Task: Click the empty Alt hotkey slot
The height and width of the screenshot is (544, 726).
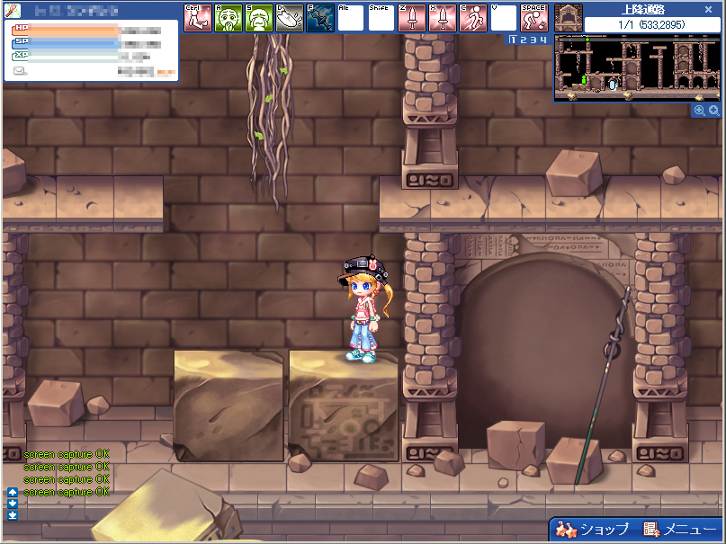Action: pyautogui.click(x=351, y=18)
